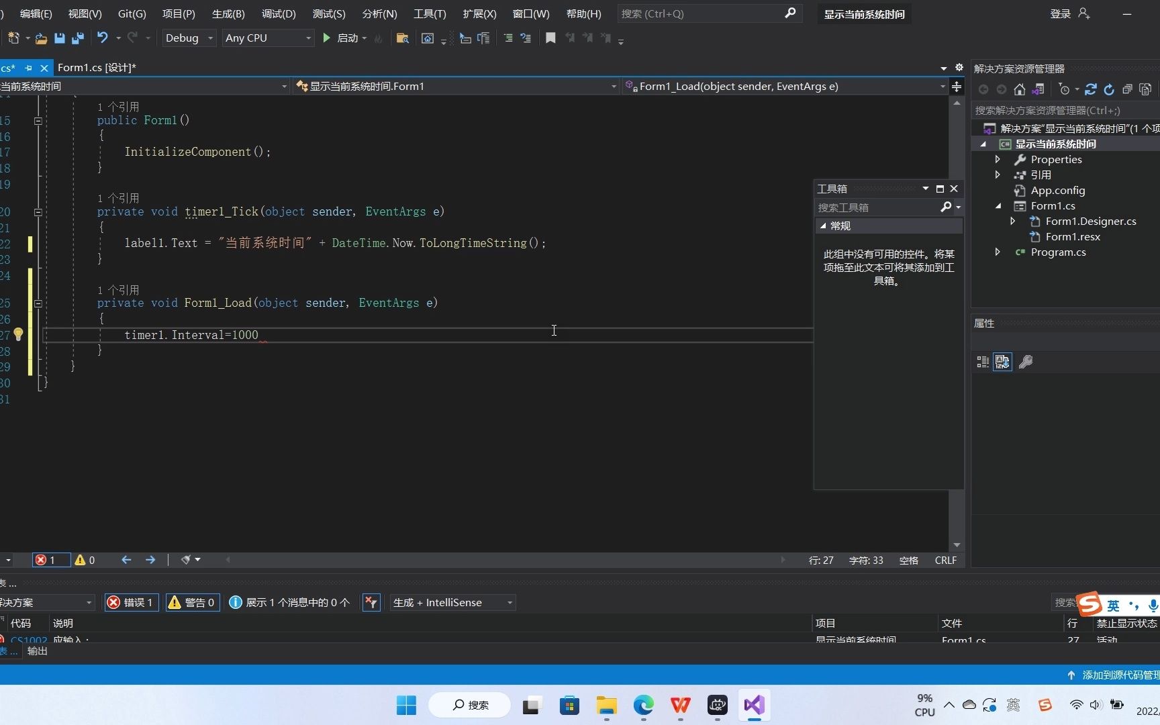Click the Alphabetical sort icon in Properties
This screenshot has height=725, width=1160.
tap(1002, 362)
